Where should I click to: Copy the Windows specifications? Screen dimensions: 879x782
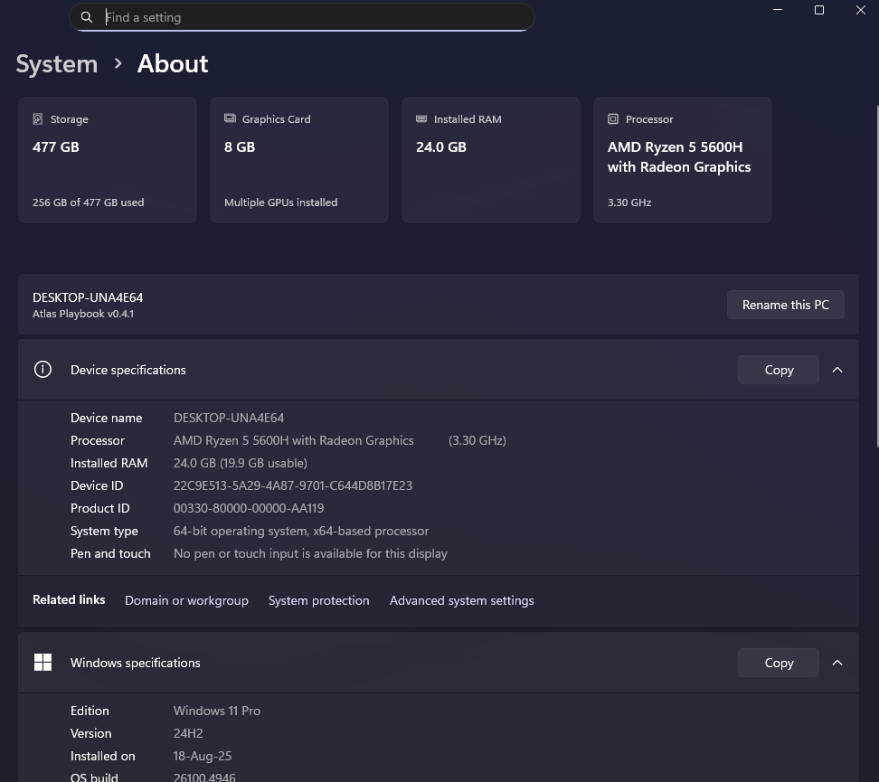click(x=779, y=663)
